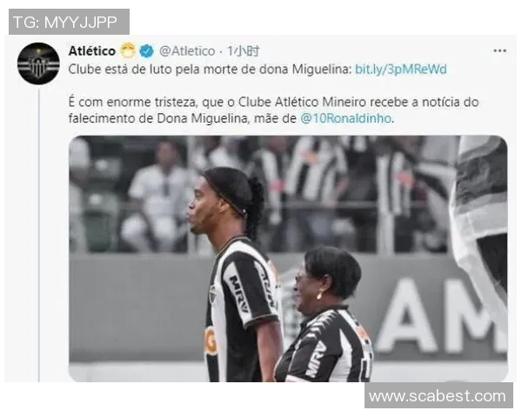The image size is (522, 417).
Task: Click the TG: MYYJJPP watermark label
Action: pos(69,22)
